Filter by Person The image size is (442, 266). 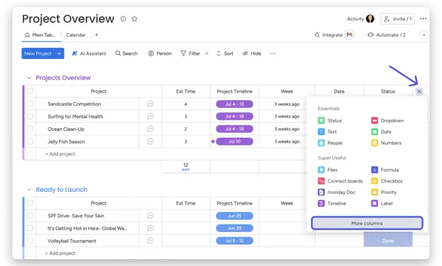point(160,53)
